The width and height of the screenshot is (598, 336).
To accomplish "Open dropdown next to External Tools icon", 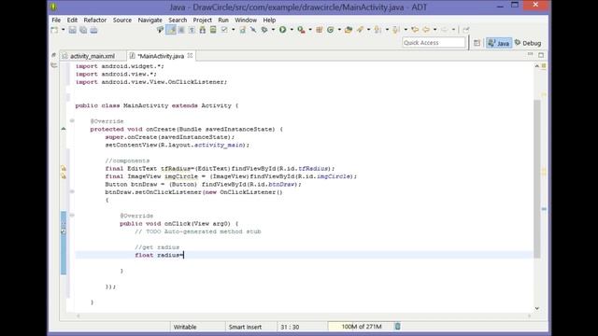I will [310, 30].
